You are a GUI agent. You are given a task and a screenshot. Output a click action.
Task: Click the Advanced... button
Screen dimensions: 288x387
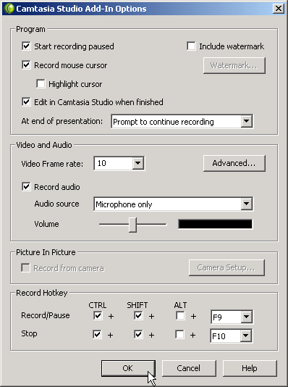pyautogui.click(x=234, y=163)
